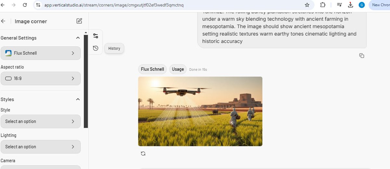390x169 pixels.
Task: Click the address bar URL
Action: pos(114,5)
